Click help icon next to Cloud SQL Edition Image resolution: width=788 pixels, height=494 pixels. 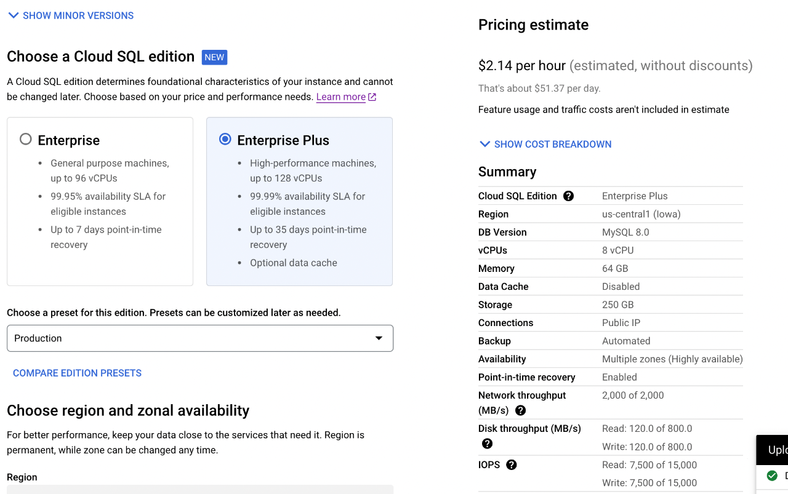[568, 196]
